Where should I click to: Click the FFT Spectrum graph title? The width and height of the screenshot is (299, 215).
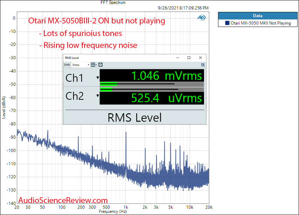[x=113, y=2]
